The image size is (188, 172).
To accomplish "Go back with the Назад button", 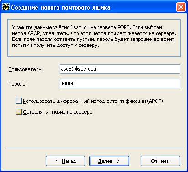I will [65, 161].
